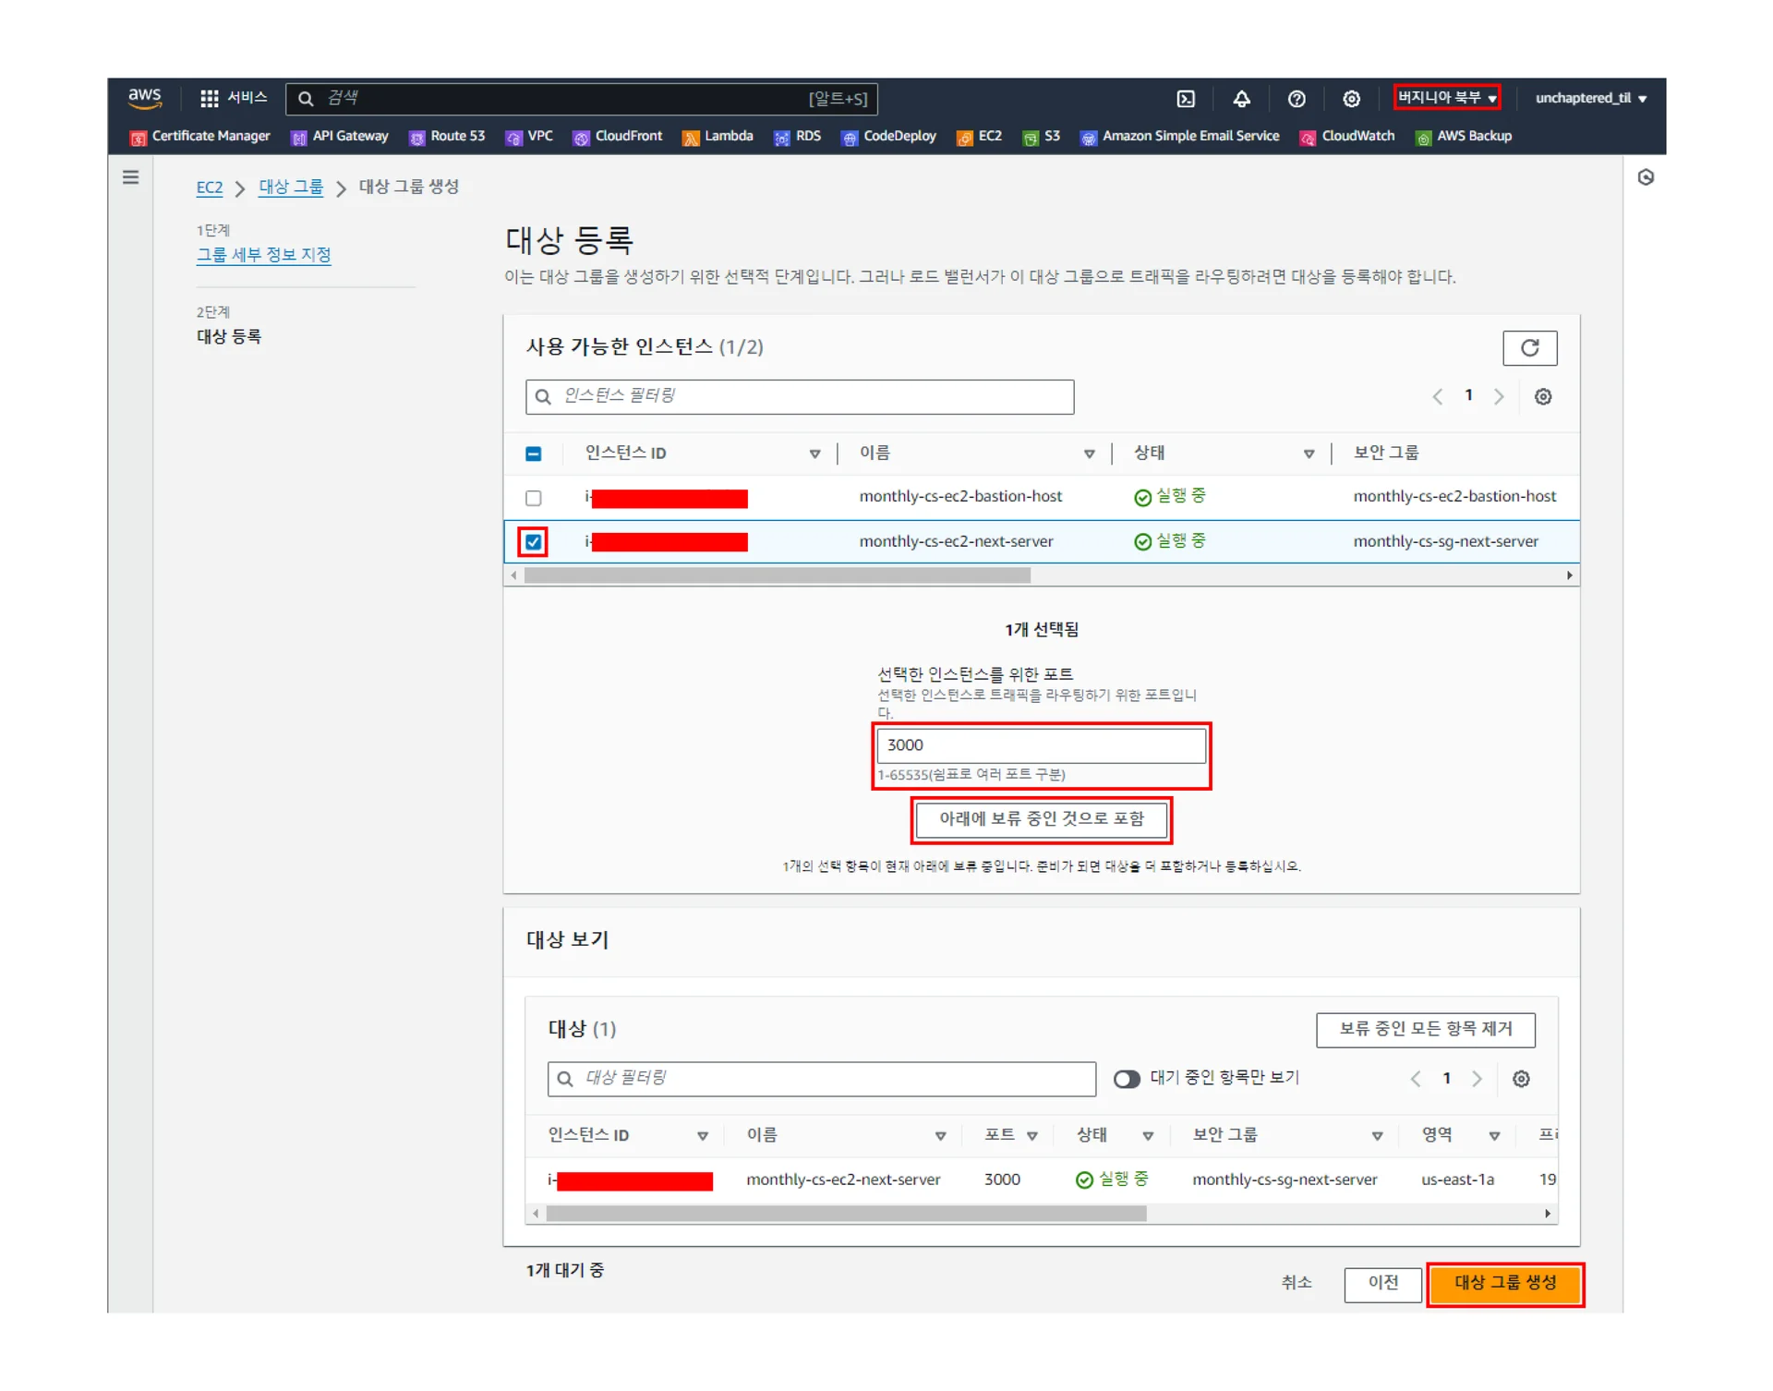Uncheck the next-server instance checkbox
This screenshot has height=1391, width=1773.
pyautogui.click(x=534, y=542)
